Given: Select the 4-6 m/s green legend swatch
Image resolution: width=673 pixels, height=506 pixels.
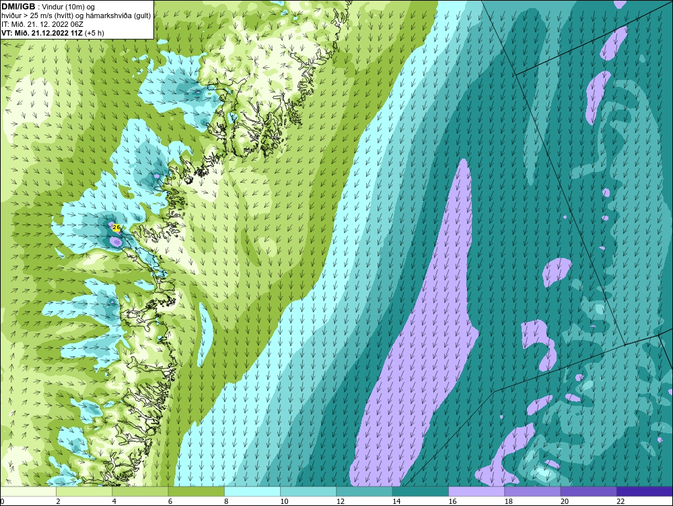Looking at the screenshot, I should [x=141, y=491].
